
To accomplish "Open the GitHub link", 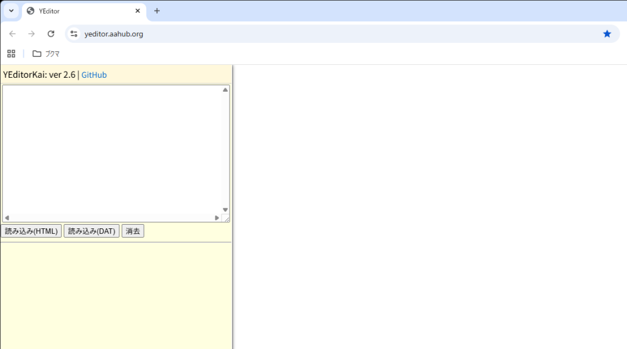I will tap(94, 75).
